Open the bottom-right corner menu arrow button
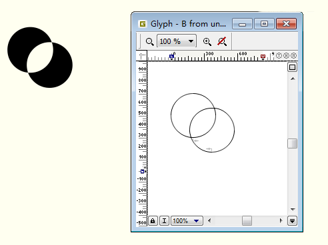Screen dimensions: 328x245 (292, 221)
